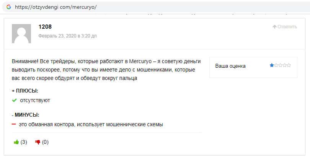Select the second rating star
310x161 pixels.
pyautogui.click(x=276, y=65)
